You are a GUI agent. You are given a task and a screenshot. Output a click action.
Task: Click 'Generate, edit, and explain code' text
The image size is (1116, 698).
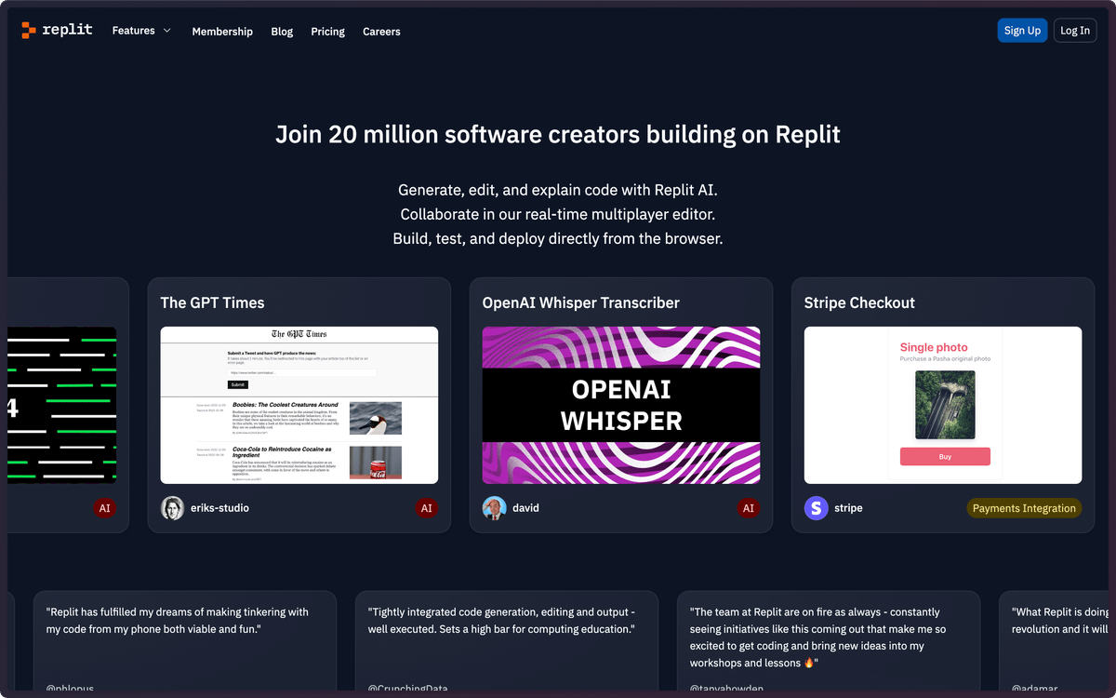point(558,190)
